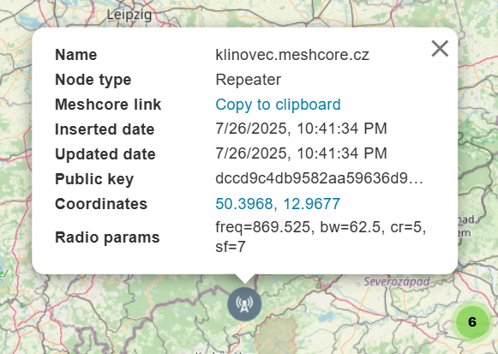Click the inserted date timestamp value
Image resolution: width=498 pixels, height=354 pixels.
click(x=301, y=129)
